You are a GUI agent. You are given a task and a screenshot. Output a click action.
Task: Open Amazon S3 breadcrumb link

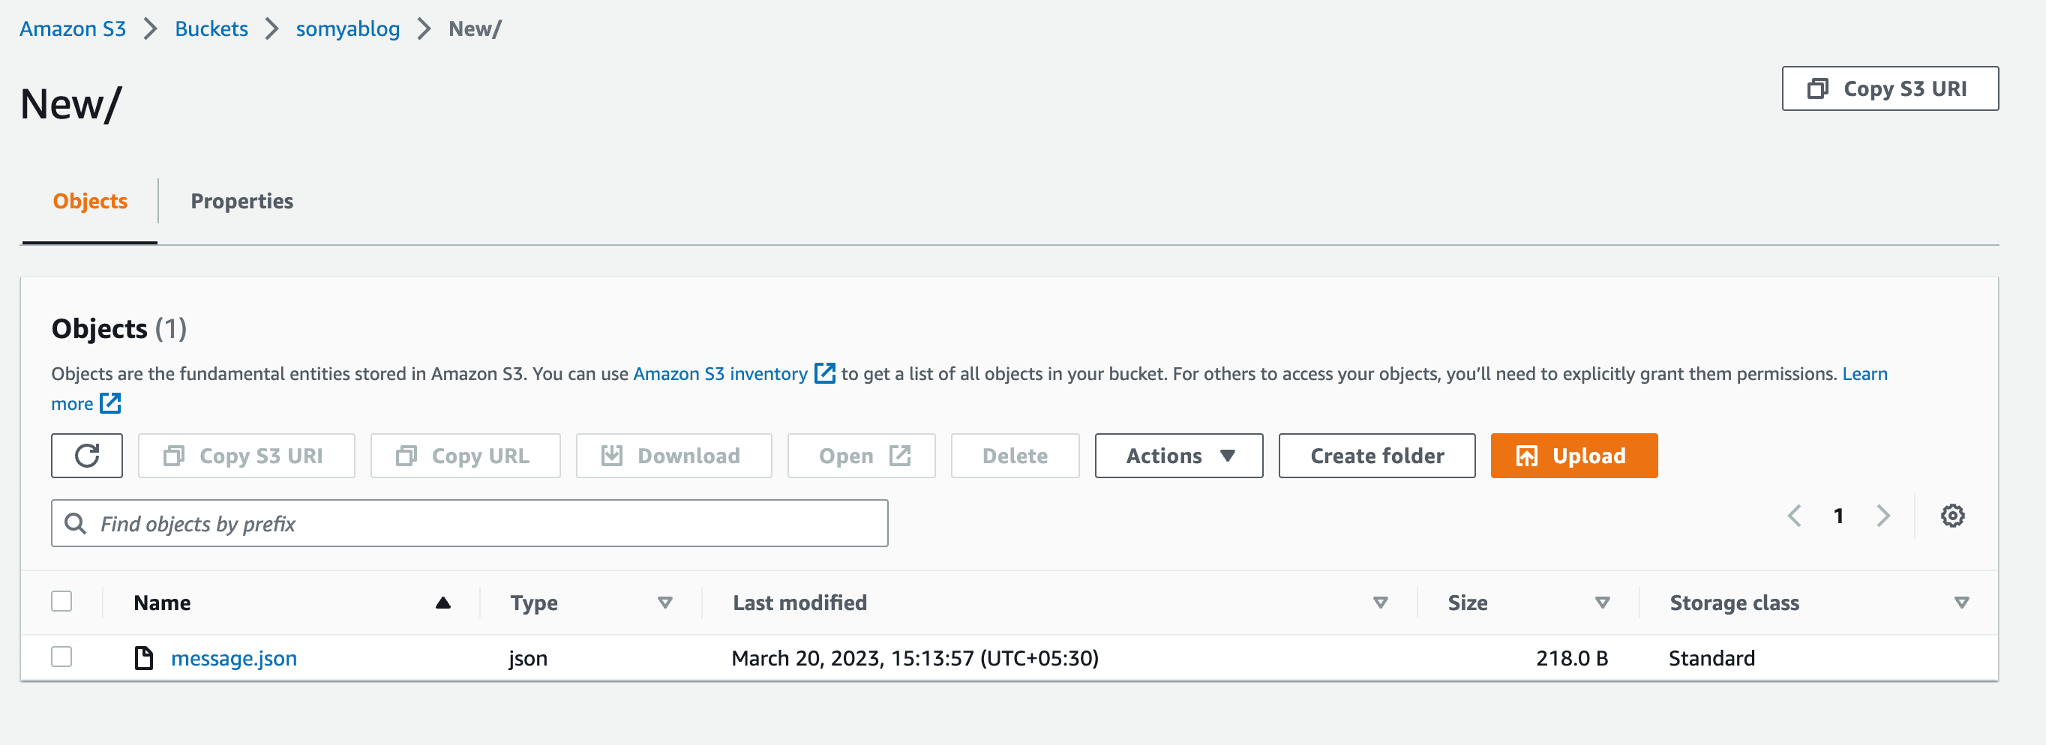tap(72, 28)
